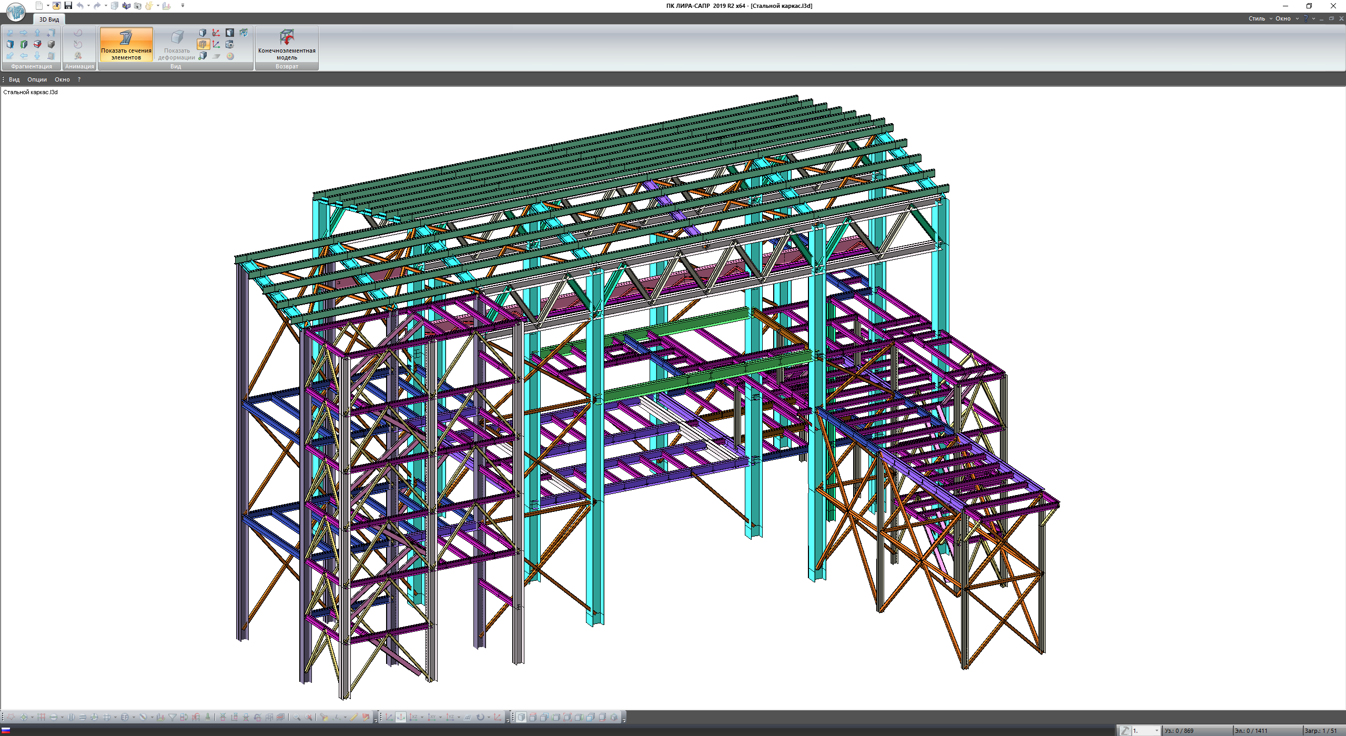Image resolution: width=1346 pixels, height=736 pixels.
Task: Open the Вид menu in menu bar
Action: [x=14, y=79]
